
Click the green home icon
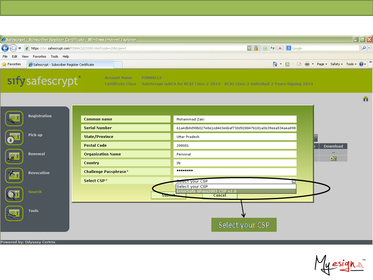[366, 99]
